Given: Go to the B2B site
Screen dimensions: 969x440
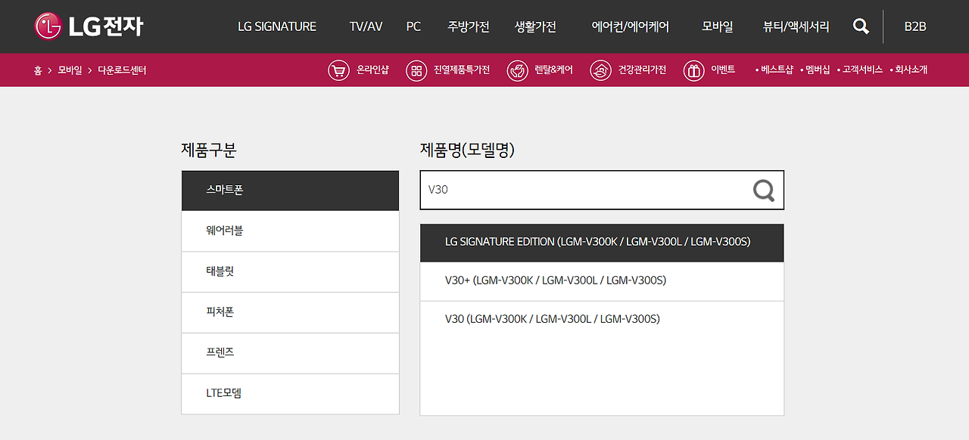Looking at the screenshot, I should [x=915, y=26].
